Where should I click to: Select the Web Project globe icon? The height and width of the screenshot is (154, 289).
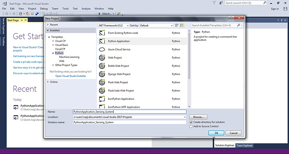coord(102,58)
